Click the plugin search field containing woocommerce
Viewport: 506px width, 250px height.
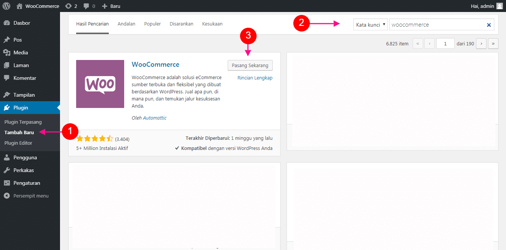tap(442, 25)
